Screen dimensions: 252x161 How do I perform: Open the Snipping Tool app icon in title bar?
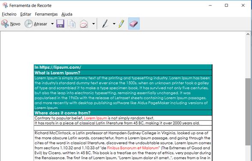(5, 5)
